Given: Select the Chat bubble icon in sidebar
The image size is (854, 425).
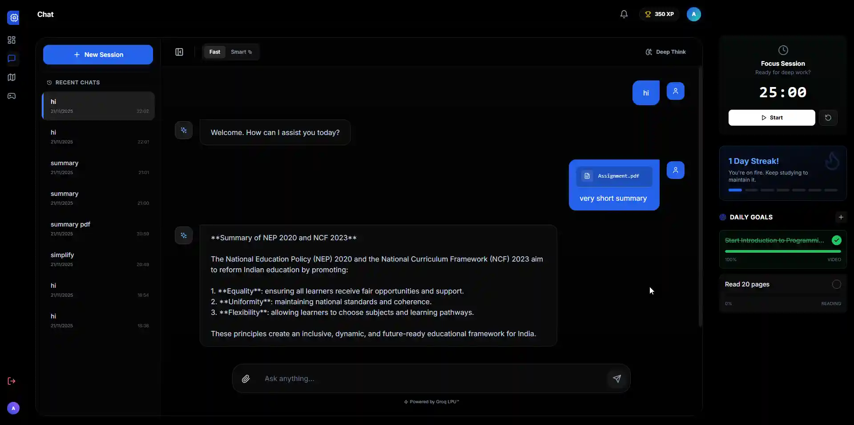Looking at the screenshot, I should (11, 58).
